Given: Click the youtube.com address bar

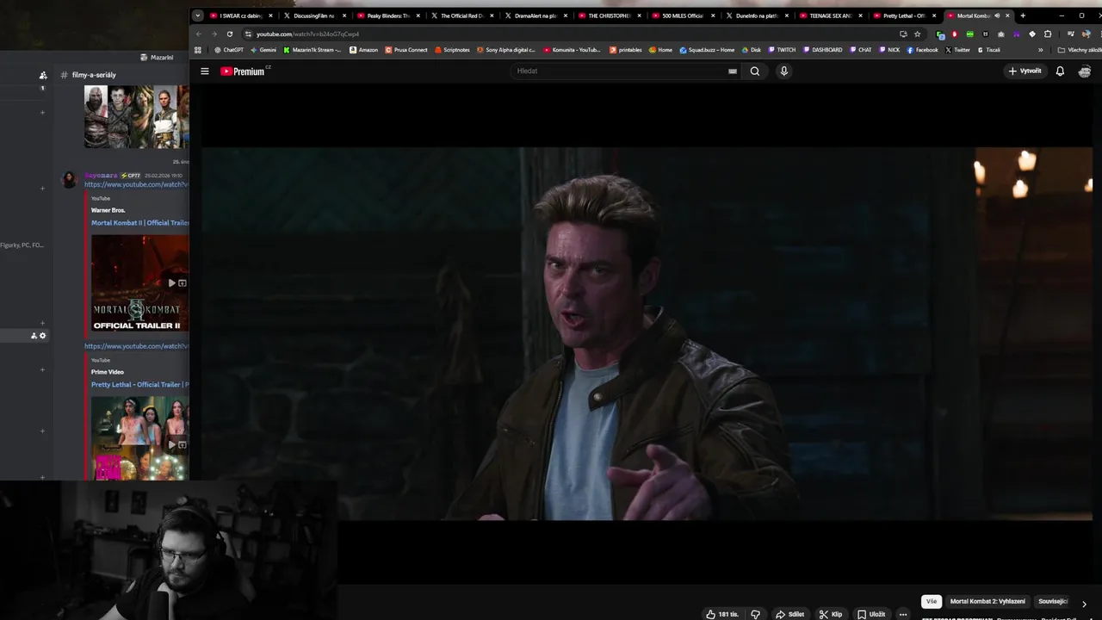Looking at the screenshot, I should (x=568, y=34).
